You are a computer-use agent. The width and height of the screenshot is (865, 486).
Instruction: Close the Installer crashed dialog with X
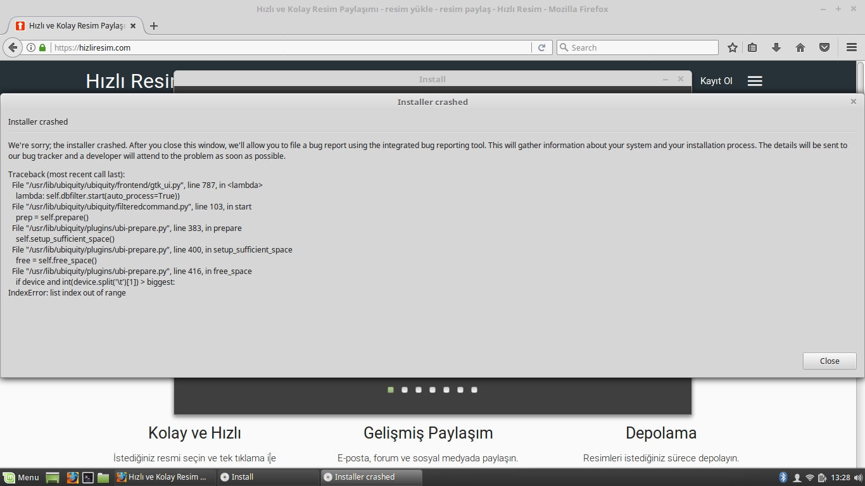tap(853, 101)
